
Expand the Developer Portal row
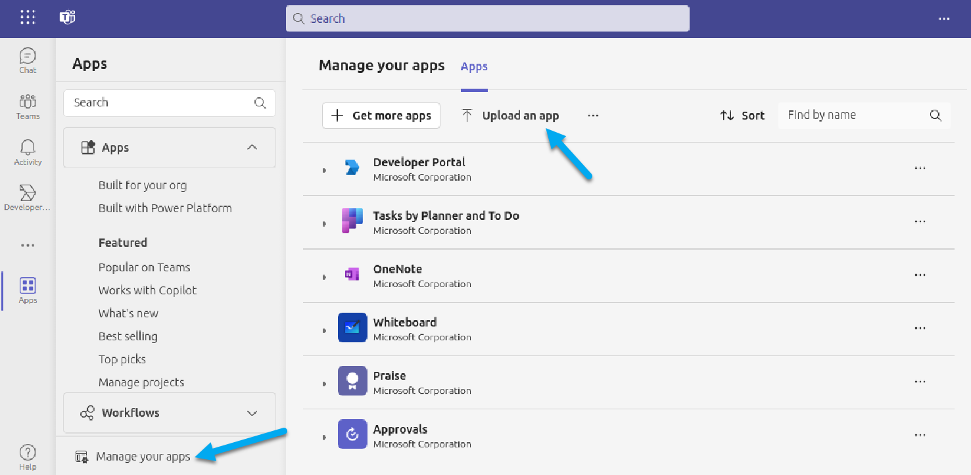coord(324,170)
